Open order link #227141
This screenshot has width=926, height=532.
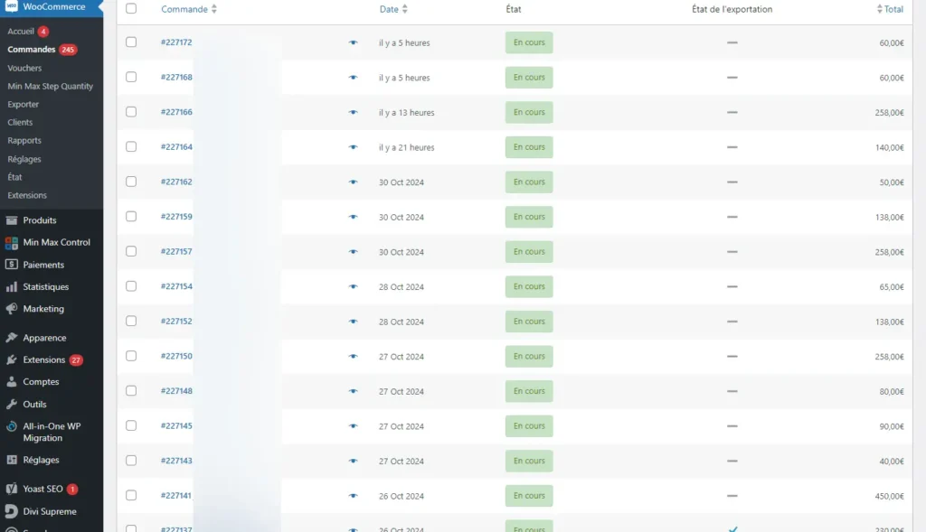(176, 496)
